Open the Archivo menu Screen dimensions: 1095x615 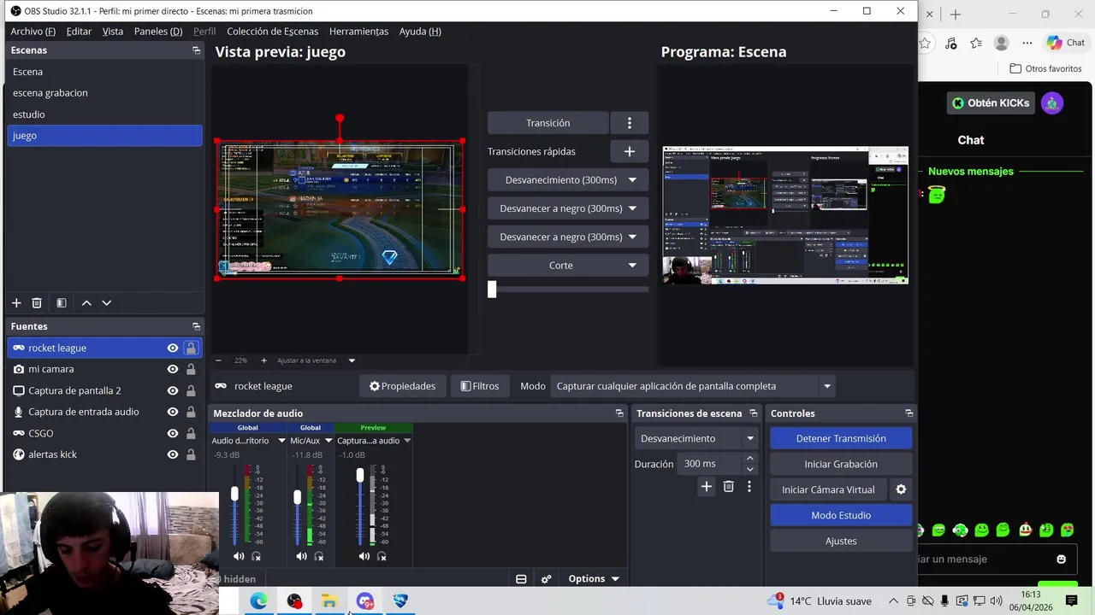click(x=33, y=31)
